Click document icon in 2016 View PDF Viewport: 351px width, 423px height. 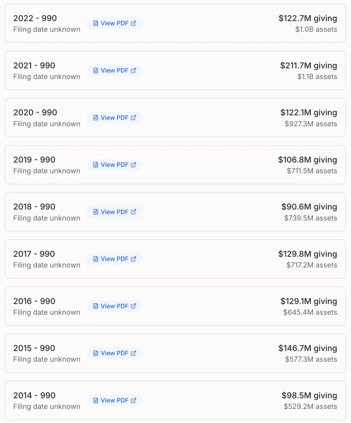point(96,306)
